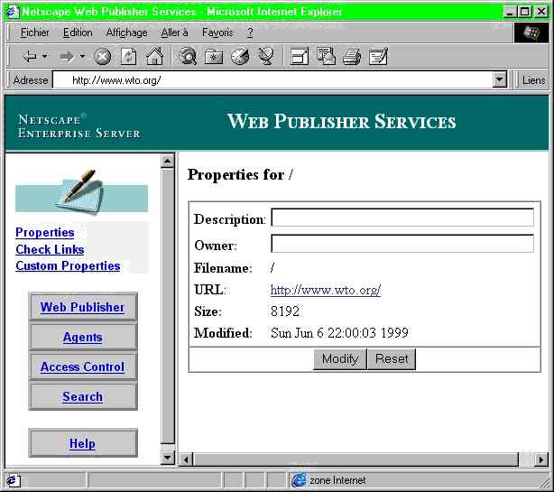The width and height of the screenshot is (554, 492).
Task: Open the History toolbar icon
Action: [x=240, y=57]
